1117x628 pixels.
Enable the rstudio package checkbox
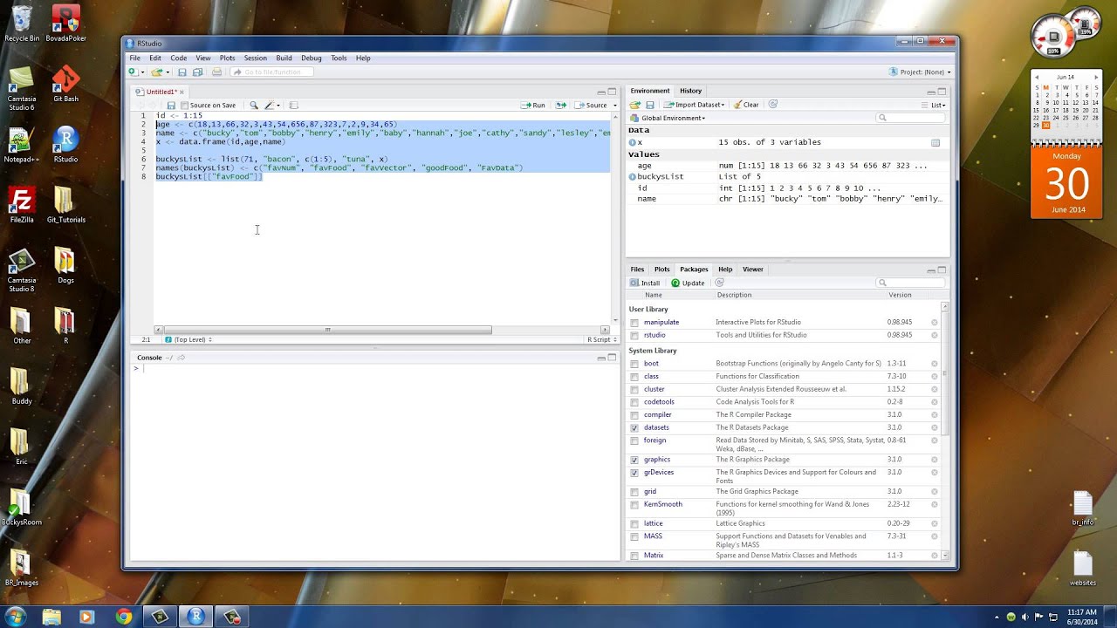click(x=634, y=335)
